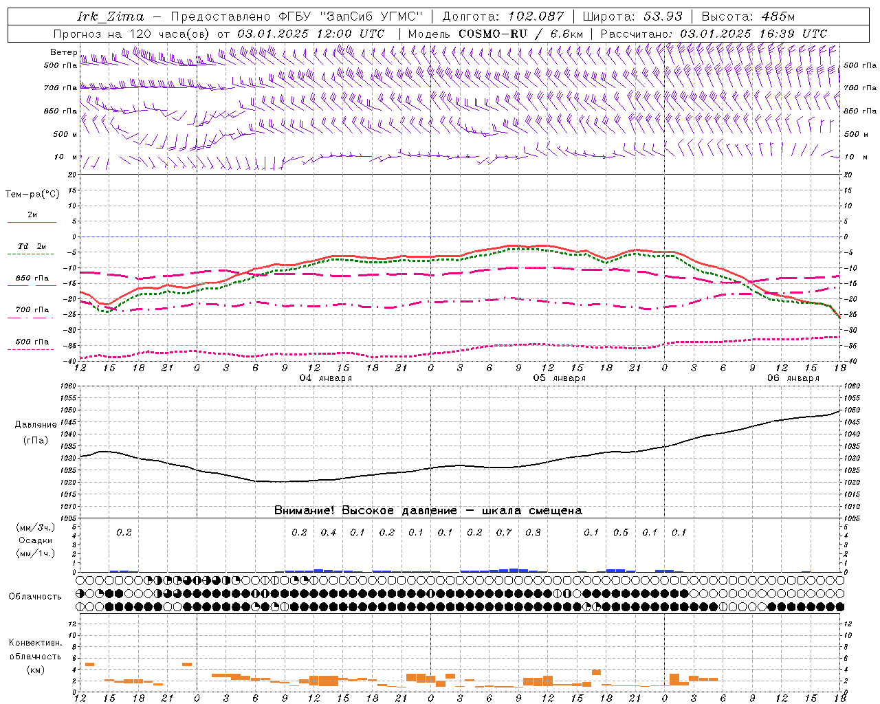Click the Конвективн. convective cloudiness label
The width and height of the screenshot is (880, 704).
click(x=35, y=643)
